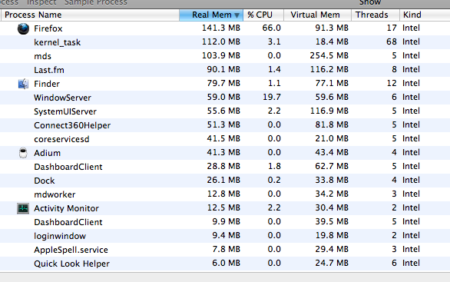Screen dimensions: 450x282
Task: Sort by Kind column header
Action: click(x=425, y=15)
